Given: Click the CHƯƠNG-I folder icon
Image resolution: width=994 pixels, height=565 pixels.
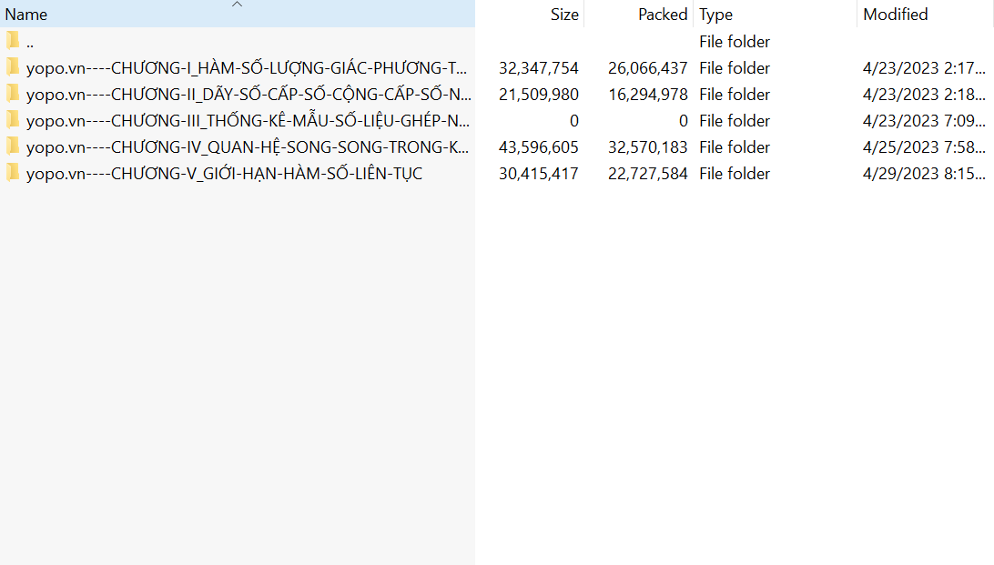Looking at the screenshot, I should (x=13, y=67).
